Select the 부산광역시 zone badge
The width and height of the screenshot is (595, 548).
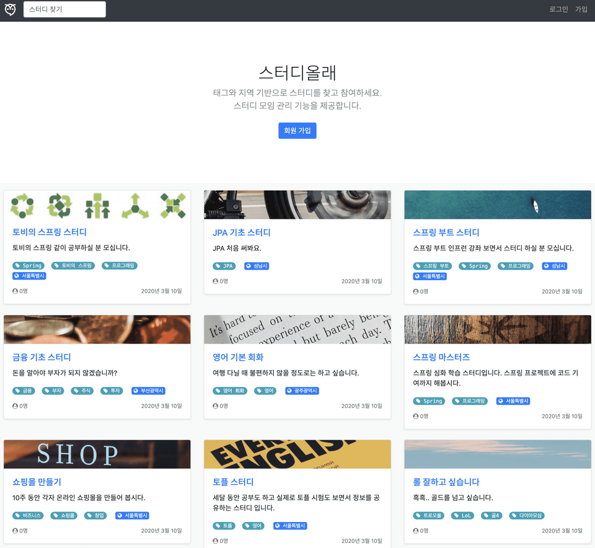click(x=148, y=391)
